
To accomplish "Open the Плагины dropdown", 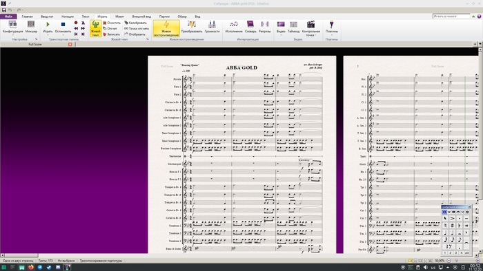I will [331, 28].
